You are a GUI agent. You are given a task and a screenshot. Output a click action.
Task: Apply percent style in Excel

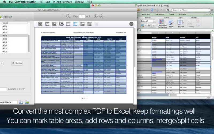coord(149,25)
